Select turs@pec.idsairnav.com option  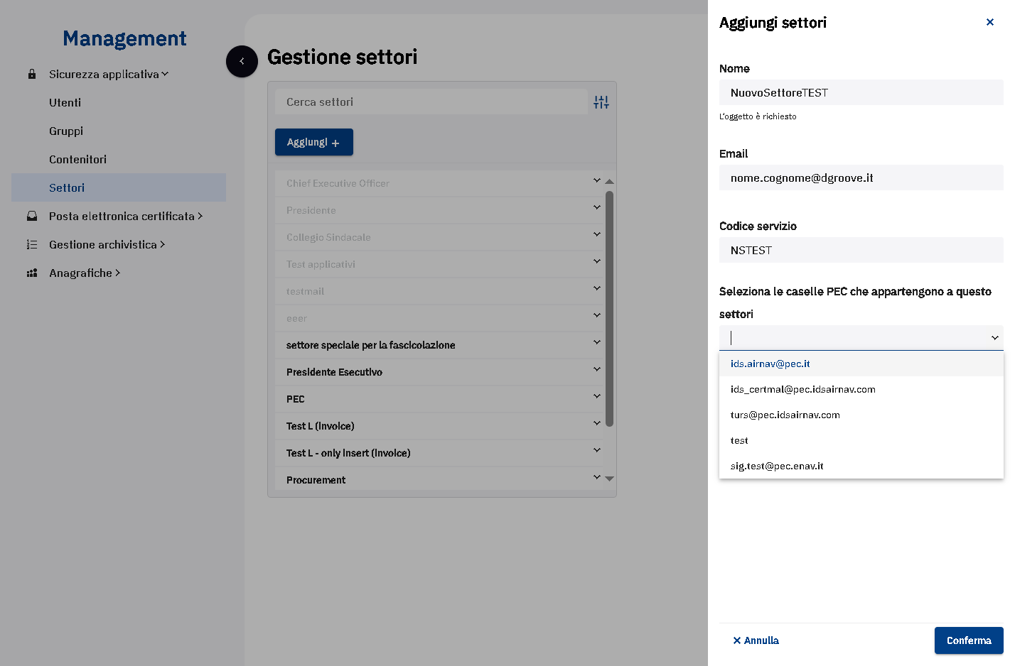[x=861, y=415]
